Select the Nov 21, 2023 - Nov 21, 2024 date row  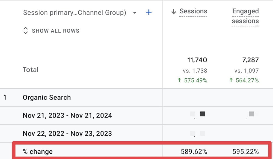(67, 115)
